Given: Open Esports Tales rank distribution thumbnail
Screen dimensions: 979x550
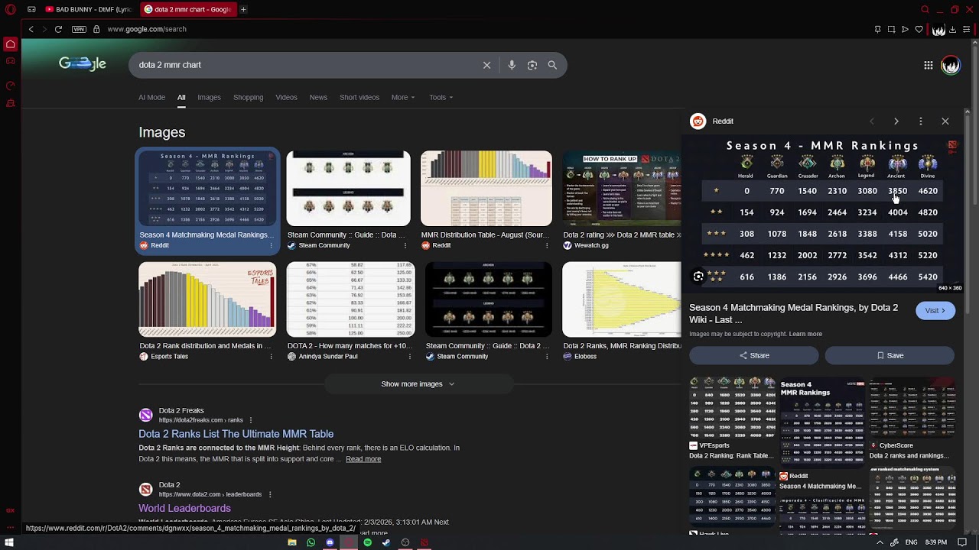Looking at the screenshot, I should point(207,299).
